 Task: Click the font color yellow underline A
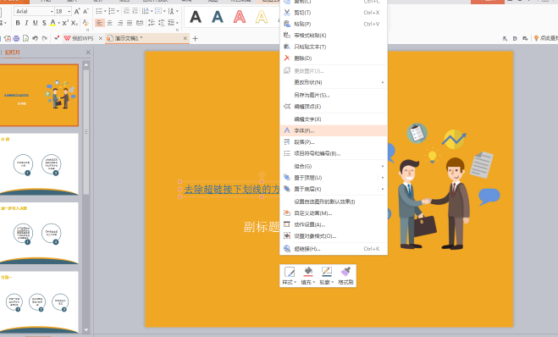[52, 23]
